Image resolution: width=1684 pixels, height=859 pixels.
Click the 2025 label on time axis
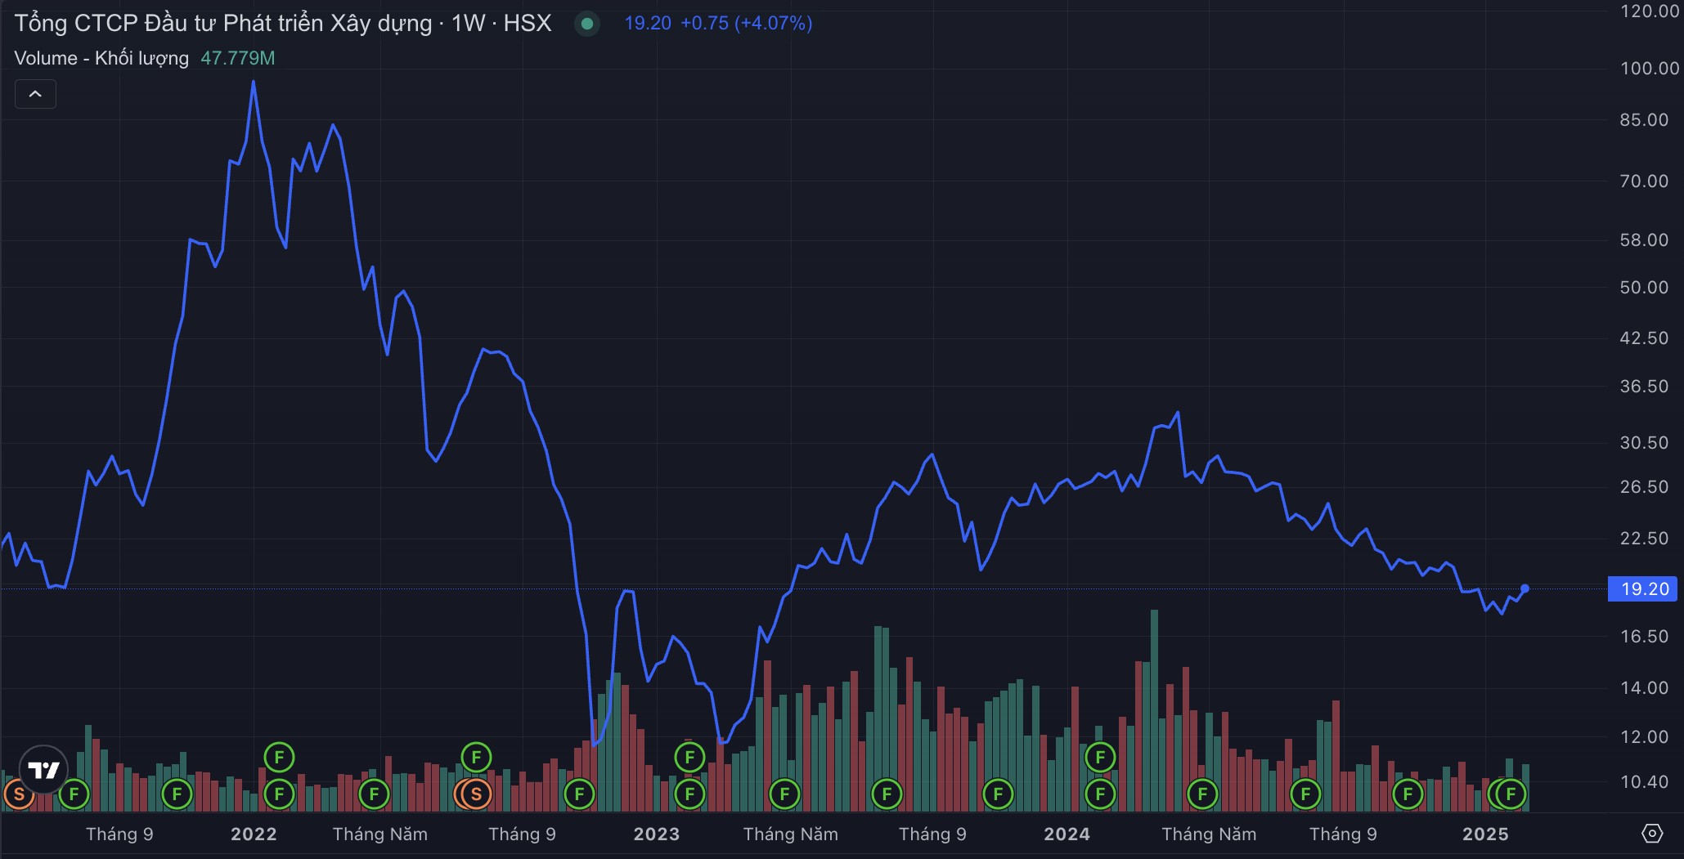[1485, 834]
